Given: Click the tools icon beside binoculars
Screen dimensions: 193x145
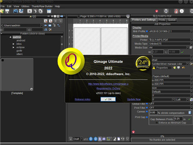Looking at the screenshot, I should coord(50,30).
